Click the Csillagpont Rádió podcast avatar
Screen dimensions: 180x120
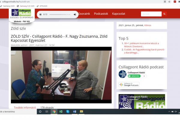click(x=122, y=74)
